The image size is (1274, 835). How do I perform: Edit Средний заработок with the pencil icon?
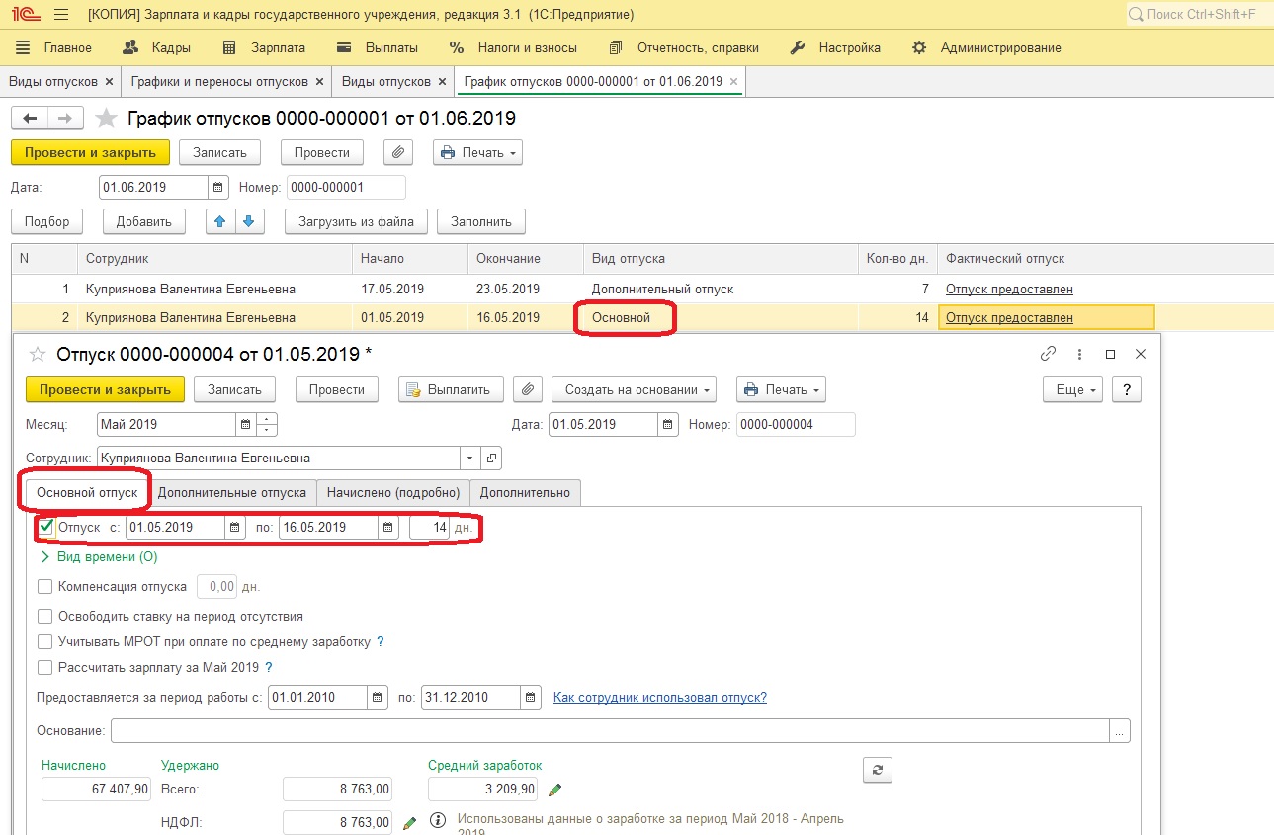(x=555, y=790)
